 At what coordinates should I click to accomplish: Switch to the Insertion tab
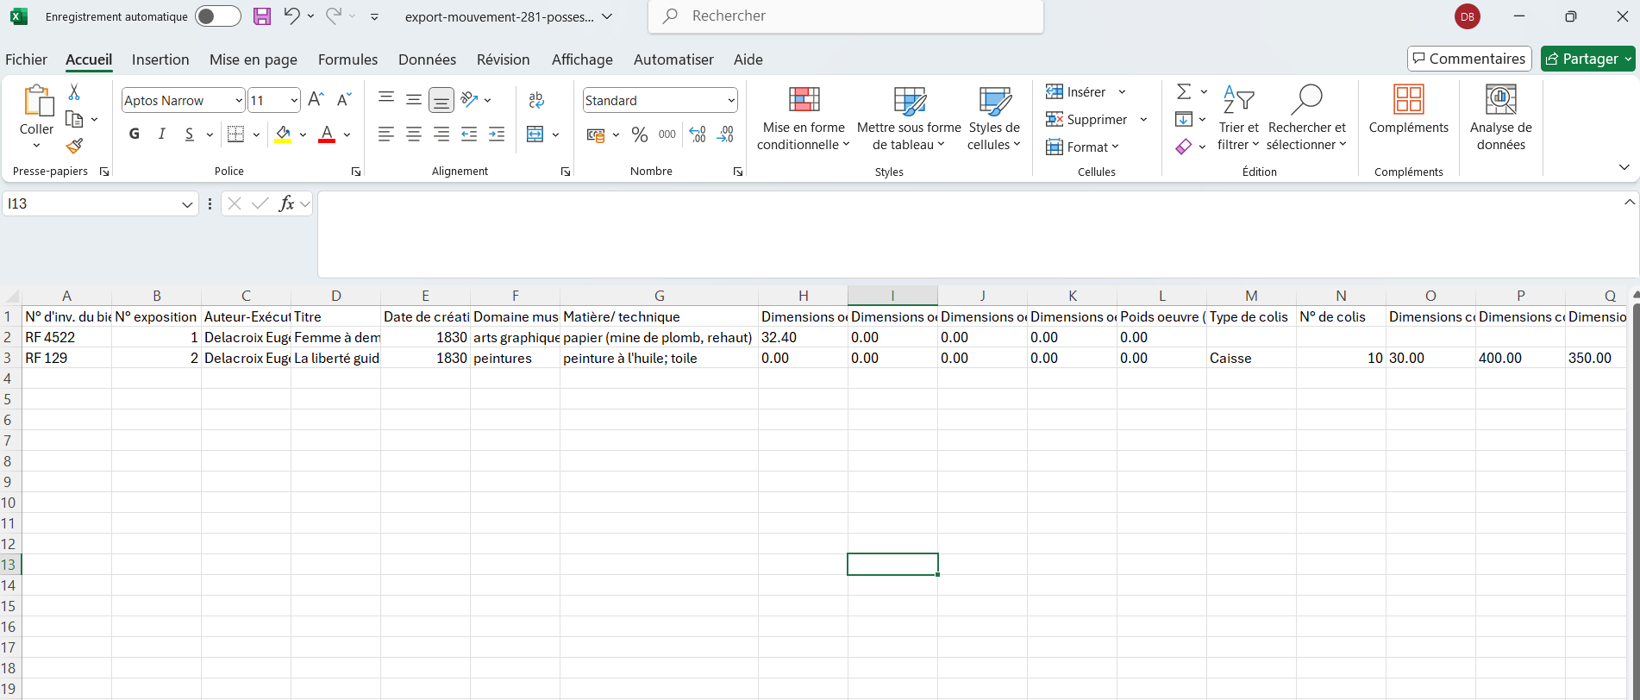tap(160, 59)
